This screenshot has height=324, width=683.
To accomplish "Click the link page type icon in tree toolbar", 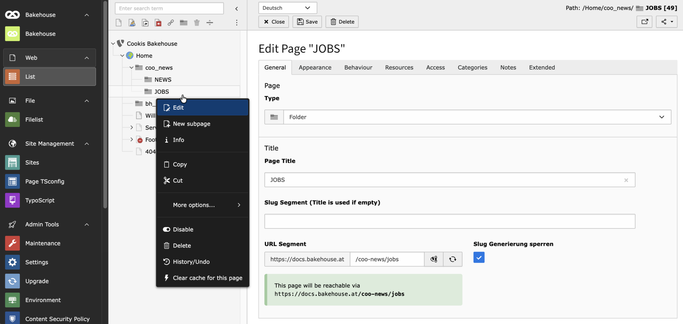I will [171, 23].
